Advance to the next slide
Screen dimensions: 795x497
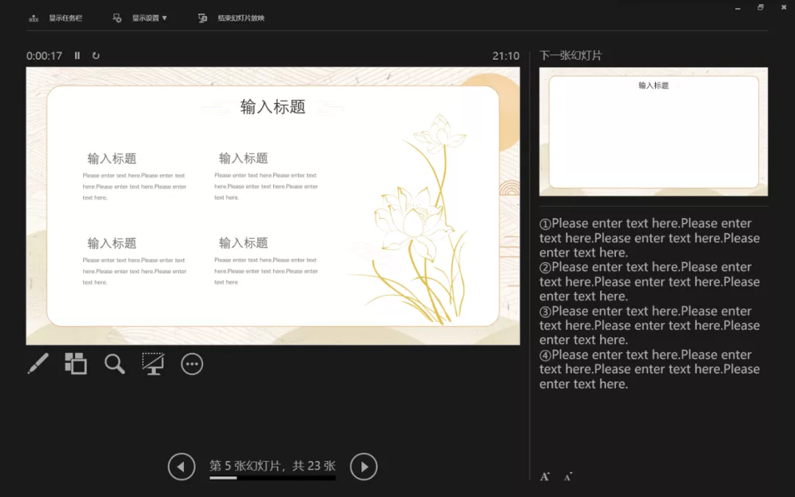[x=364, y=467]
